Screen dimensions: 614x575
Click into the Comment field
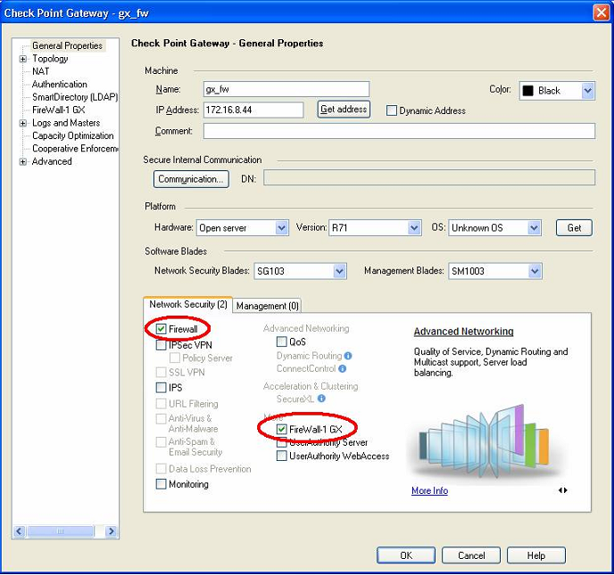400,131
